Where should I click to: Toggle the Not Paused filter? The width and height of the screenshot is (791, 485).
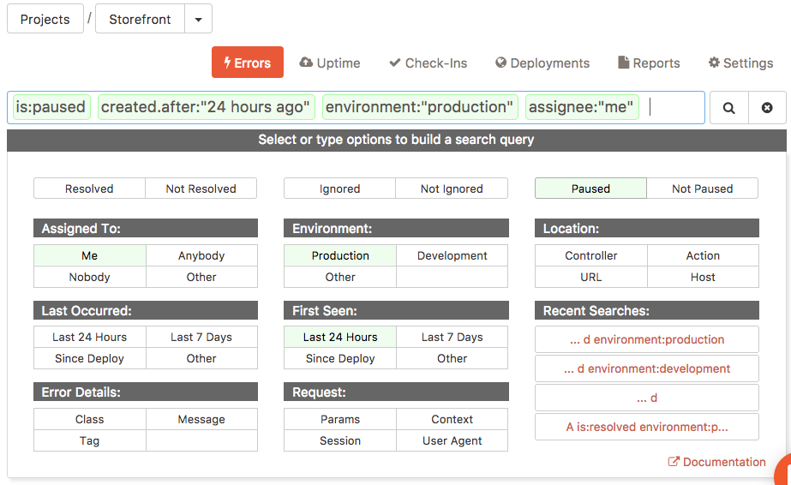click(702, 189)
